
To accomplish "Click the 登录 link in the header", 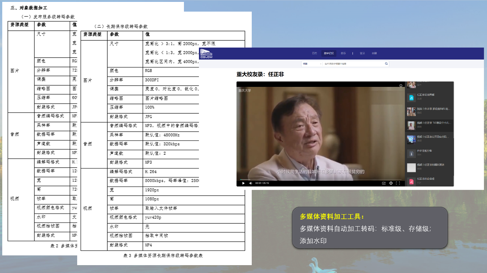I will pos(362,53).
